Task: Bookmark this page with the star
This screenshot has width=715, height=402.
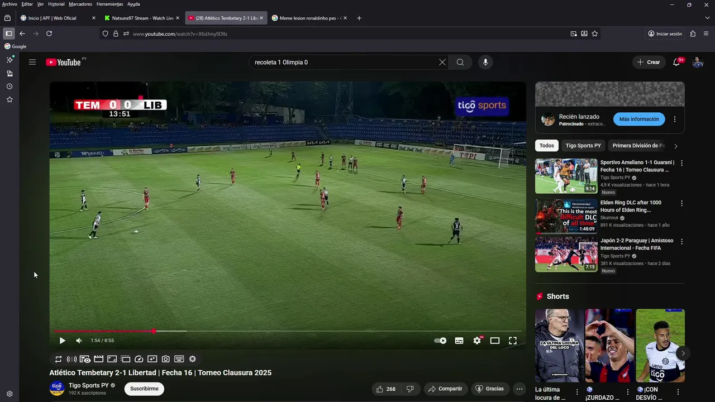Action: tap(595, 33)
